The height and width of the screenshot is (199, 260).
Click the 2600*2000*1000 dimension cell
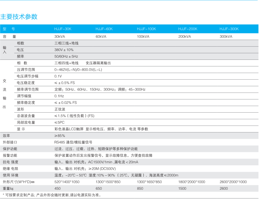pos(233,182)
